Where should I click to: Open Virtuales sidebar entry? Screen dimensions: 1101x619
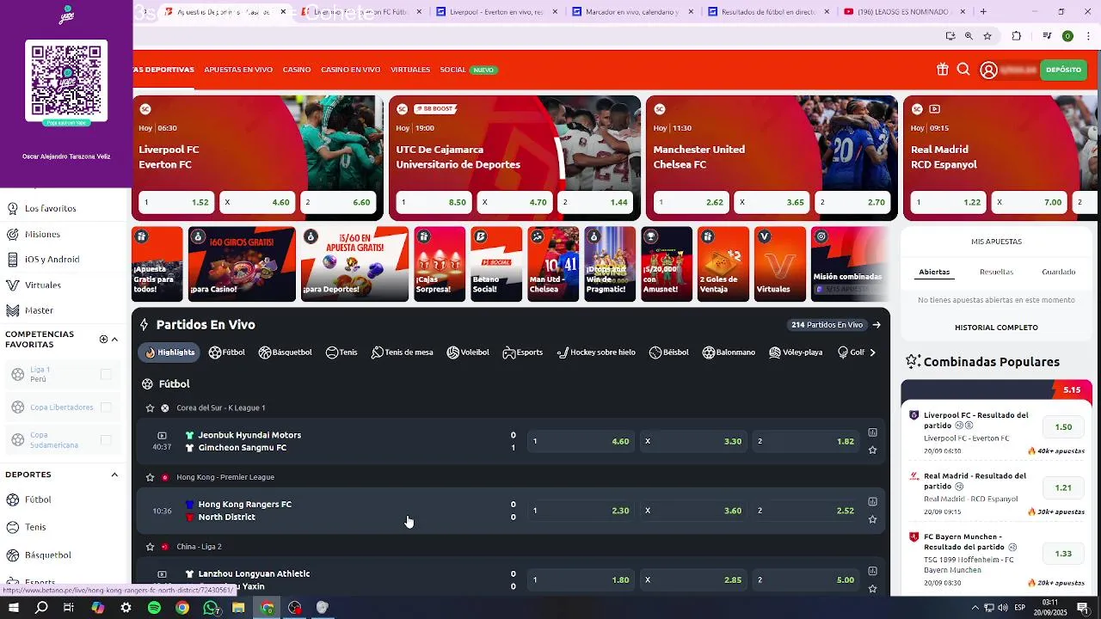click(x=43, y=285)
